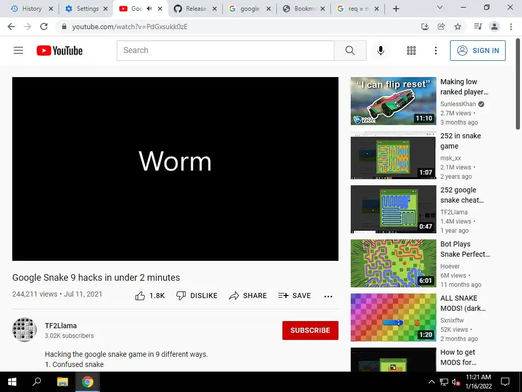Open TF2Llama channel name link

tap(61, 326)
